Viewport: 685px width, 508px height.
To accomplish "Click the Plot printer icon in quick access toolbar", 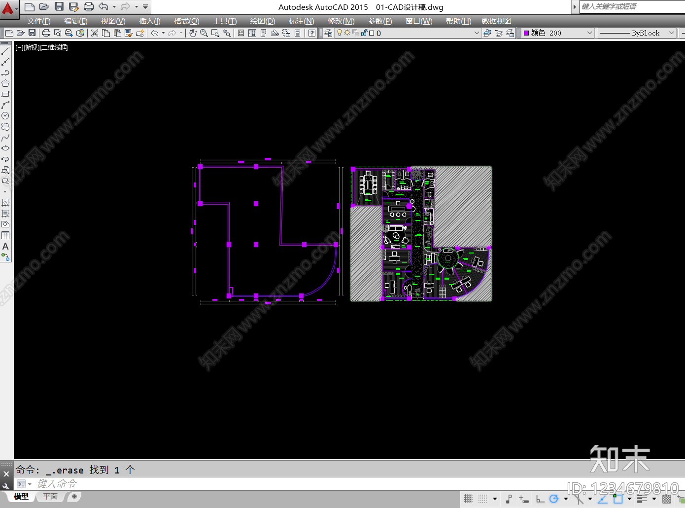I will (89, 6).
